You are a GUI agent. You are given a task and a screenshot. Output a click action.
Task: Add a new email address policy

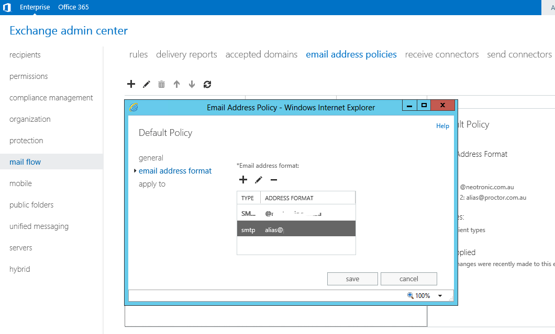point(131,84)
